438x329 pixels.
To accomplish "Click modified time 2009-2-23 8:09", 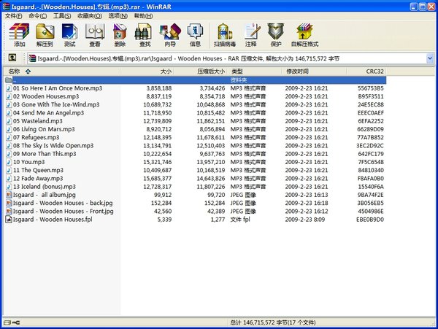I will (x=304, y=220).
